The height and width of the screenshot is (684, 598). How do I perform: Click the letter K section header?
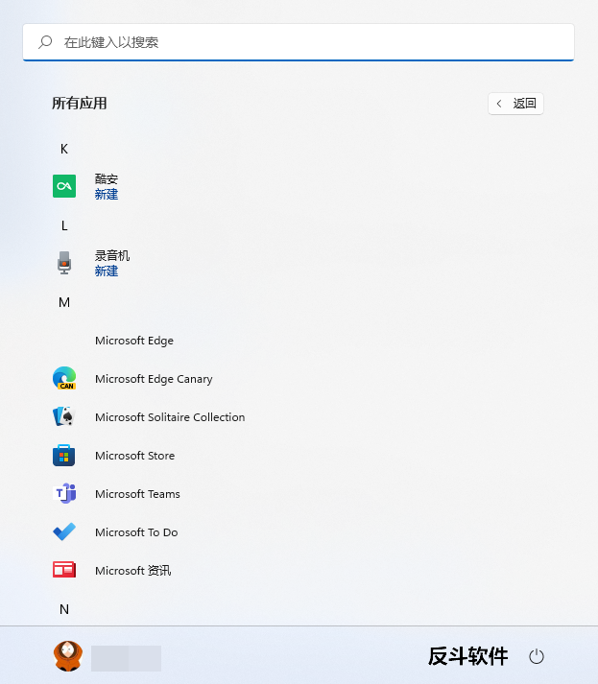(x=64, y=149)
